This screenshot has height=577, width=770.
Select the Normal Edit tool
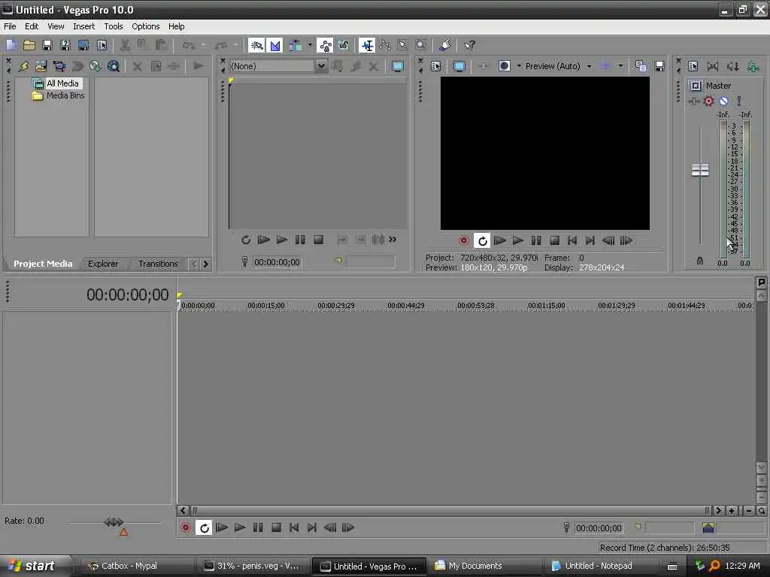[x=367, y=46]
